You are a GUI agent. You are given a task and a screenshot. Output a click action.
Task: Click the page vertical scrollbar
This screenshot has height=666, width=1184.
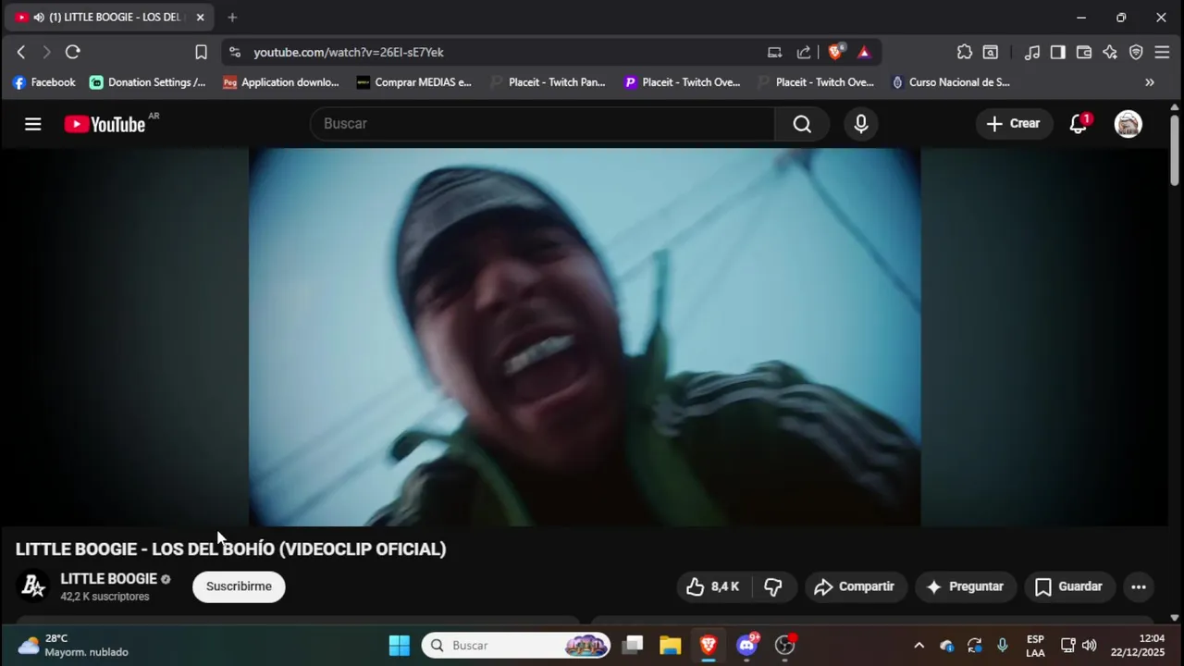point(1175,148)
